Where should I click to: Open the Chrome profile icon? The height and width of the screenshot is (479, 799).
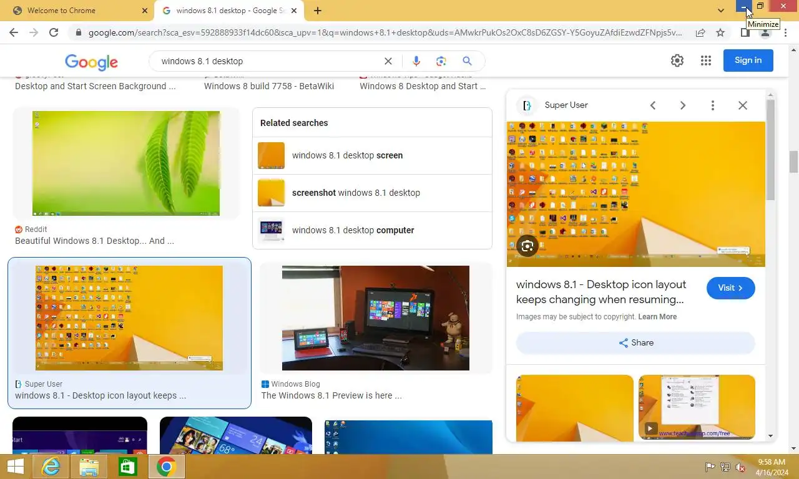tap(765, 32)
